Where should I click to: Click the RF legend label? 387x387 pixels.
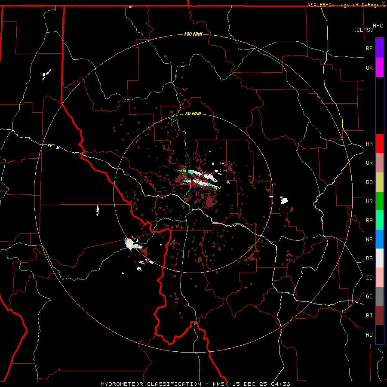pyautogui.click(x=369, y=48)
